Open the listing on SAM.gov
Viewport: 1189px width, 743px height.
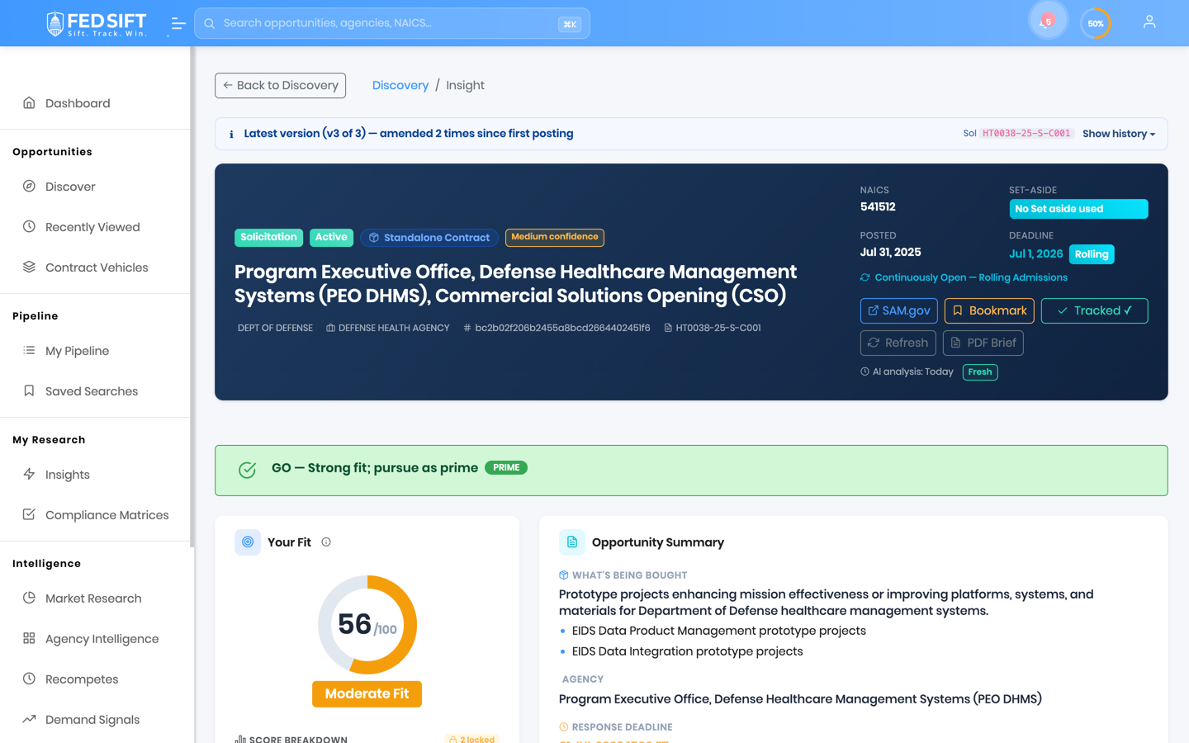pyautogui.click(x=898, y=310)
